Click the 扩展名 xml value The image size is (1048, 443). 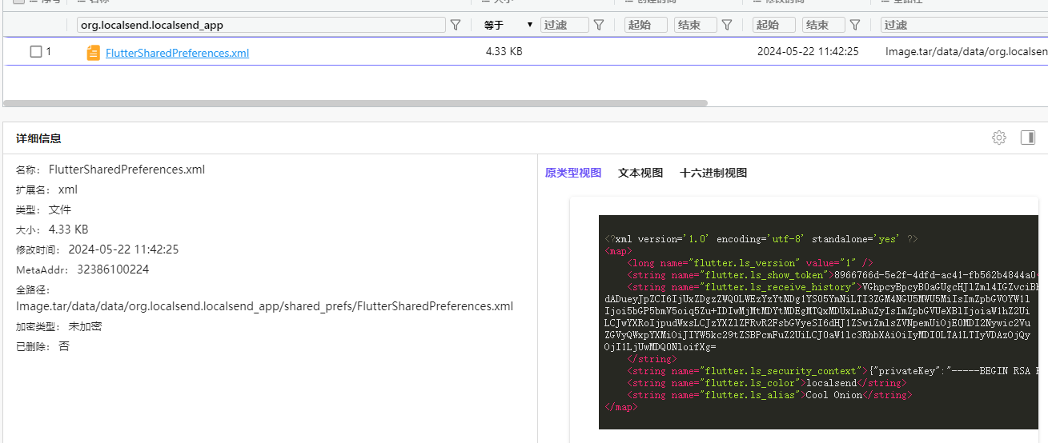coord(68,190)
